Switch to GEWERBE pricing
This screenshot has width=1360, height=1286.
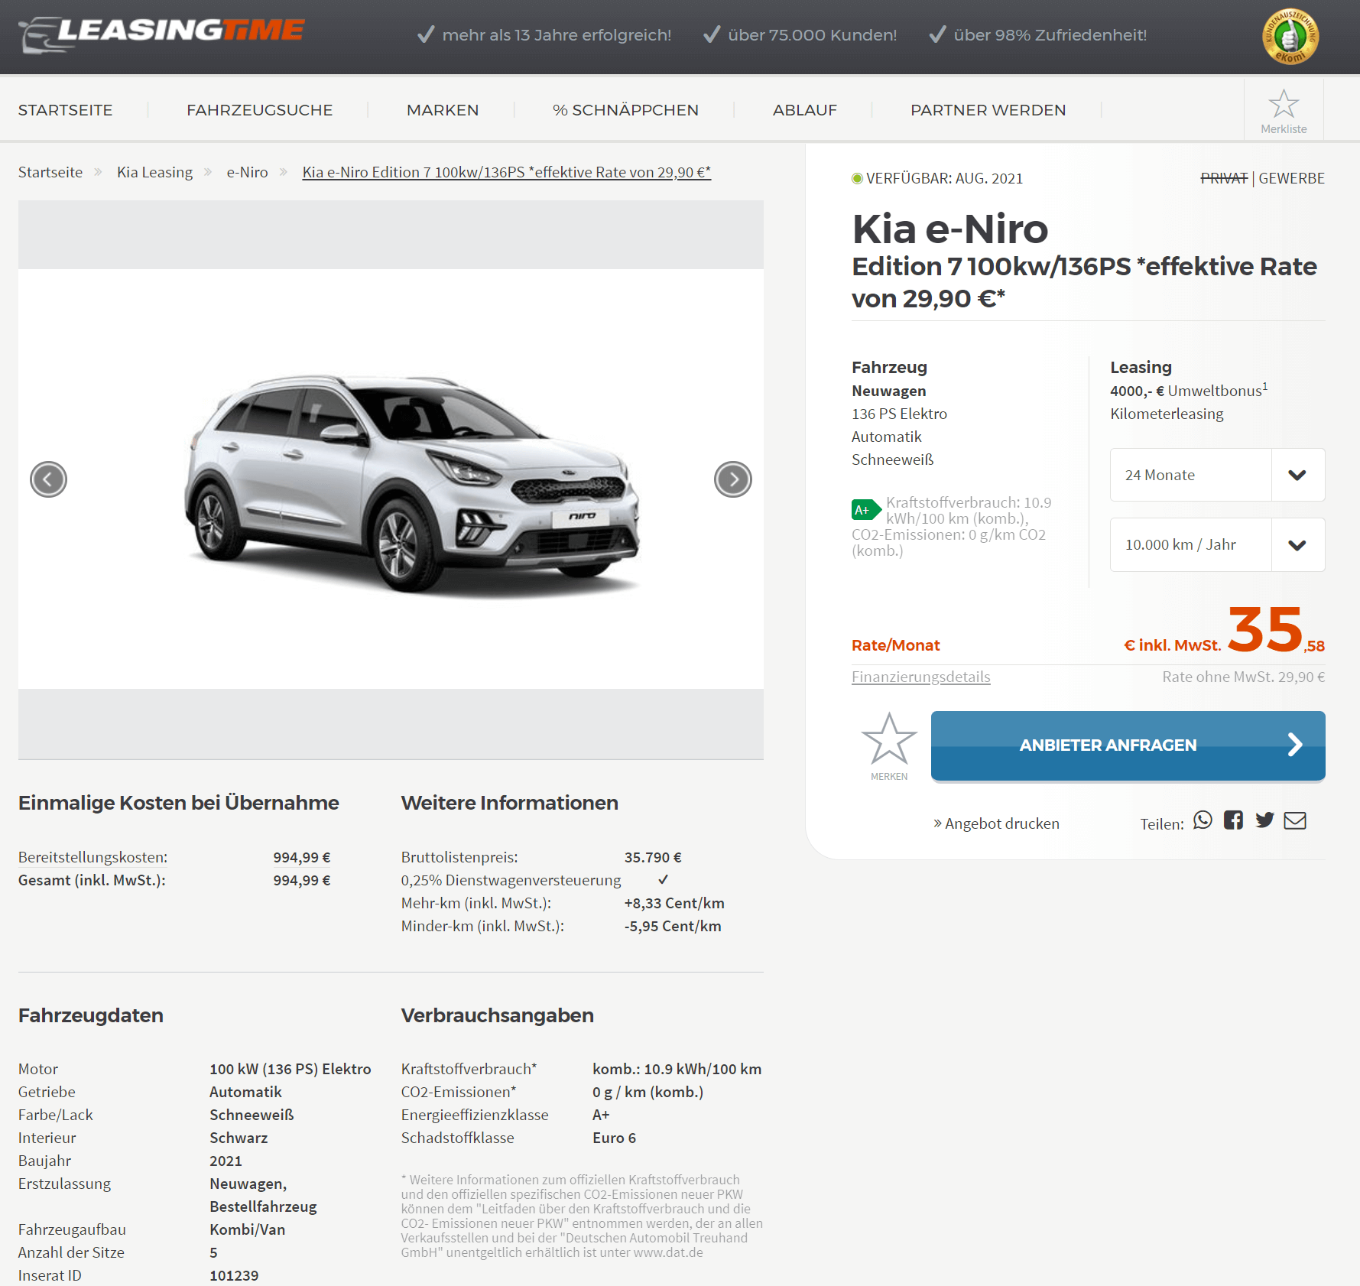[1291, 178]
